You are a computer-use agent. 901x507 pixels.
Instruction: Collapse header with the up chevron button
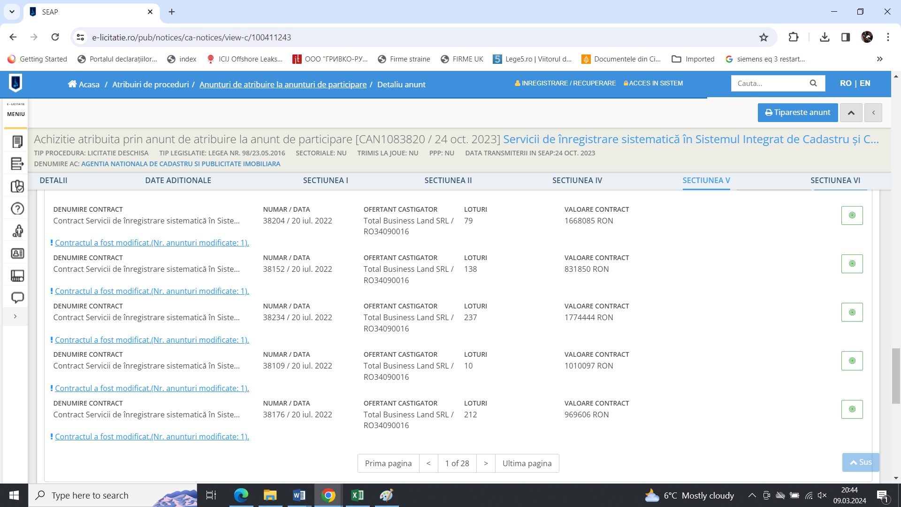[x=851, y=113]
